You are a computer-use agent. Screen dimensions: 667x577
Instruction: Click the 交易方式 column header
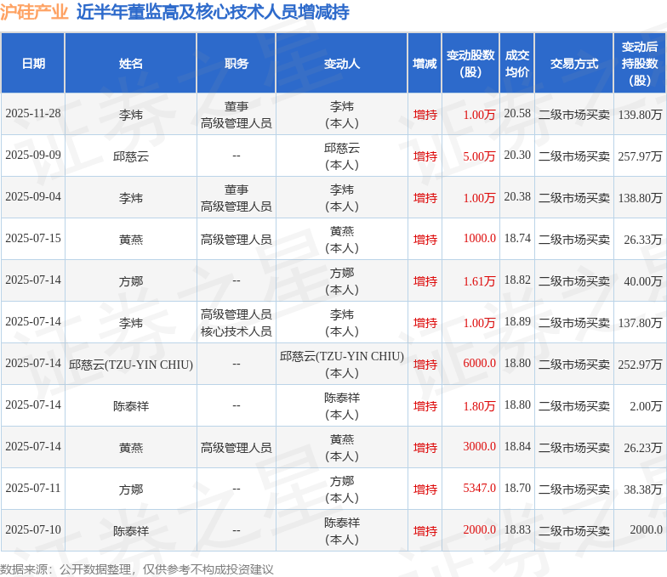point(573,63)
